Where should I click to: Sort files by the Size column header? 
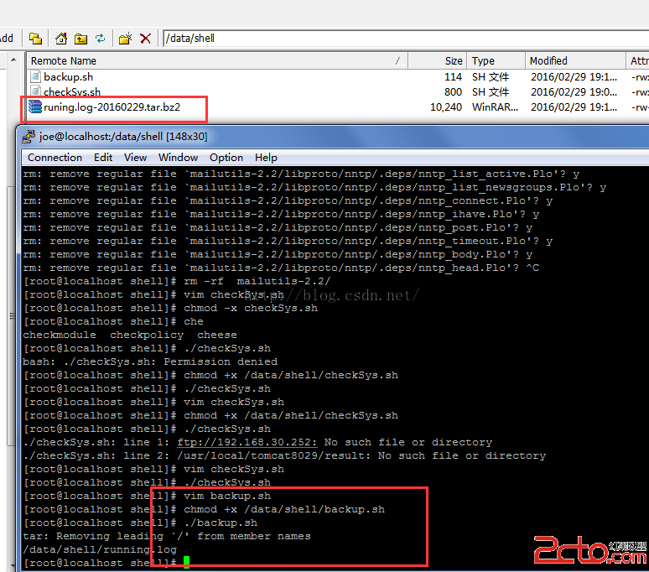438,61
